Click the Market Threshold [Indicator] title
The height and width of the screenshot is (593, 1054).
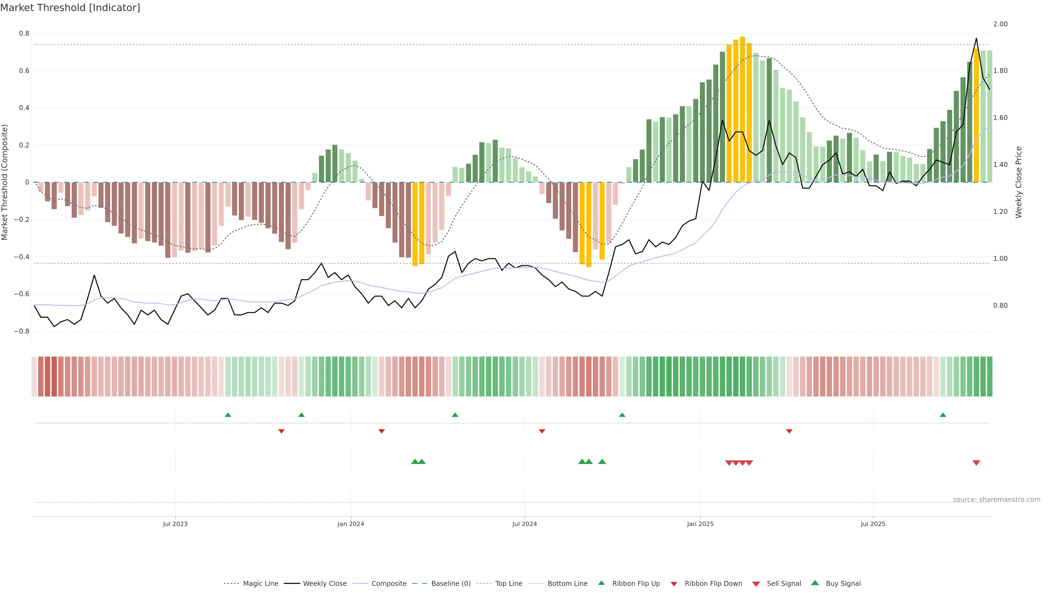tap(70, 8)
